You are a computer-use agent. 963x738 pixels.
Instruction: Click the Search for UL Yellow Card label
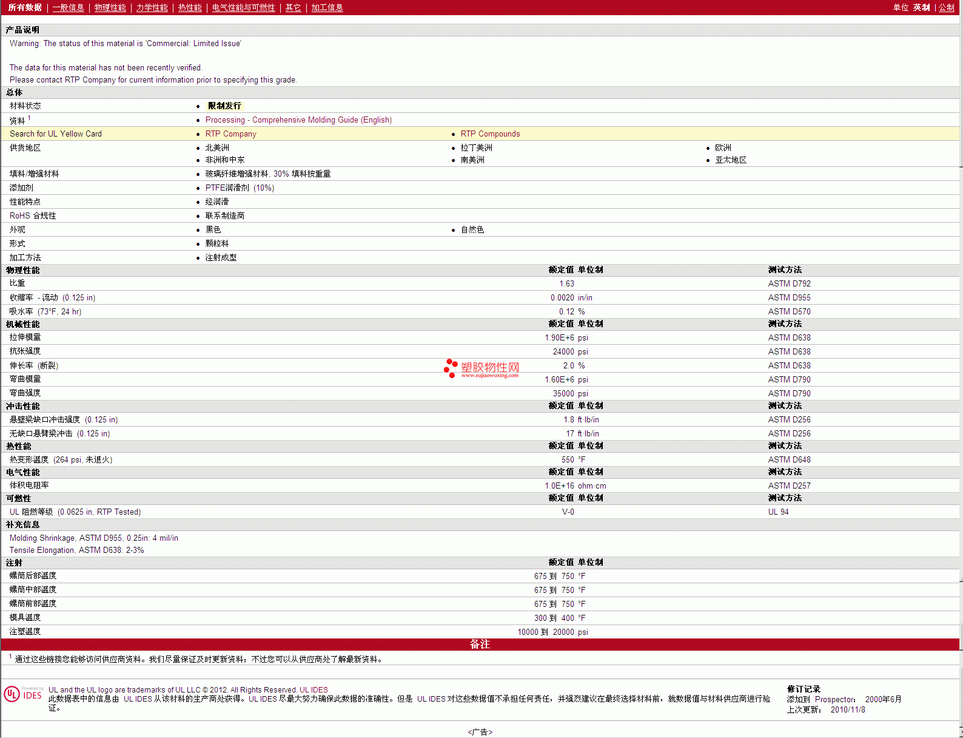point(56,134)
